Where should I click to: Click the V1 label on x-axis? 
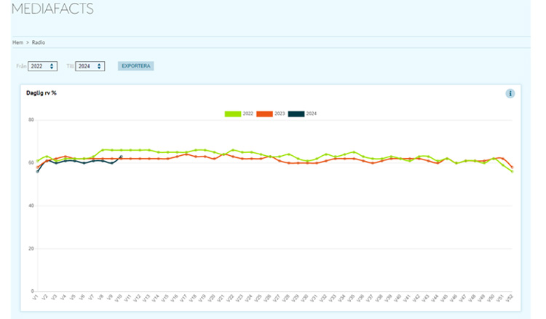(36, 299)
